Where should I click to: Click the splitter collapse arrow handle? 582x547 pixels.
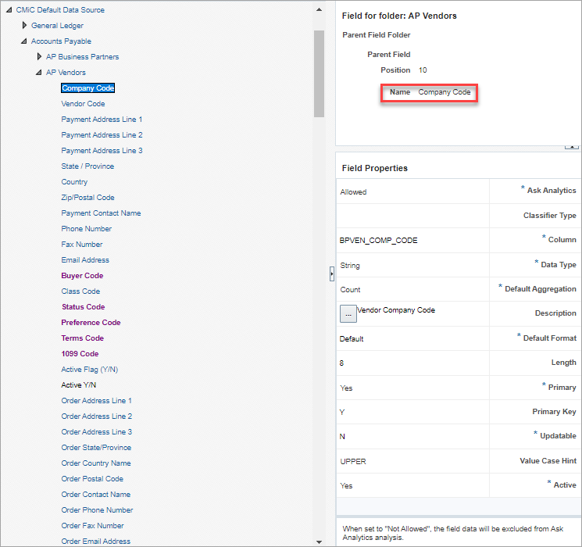[331, 274]
